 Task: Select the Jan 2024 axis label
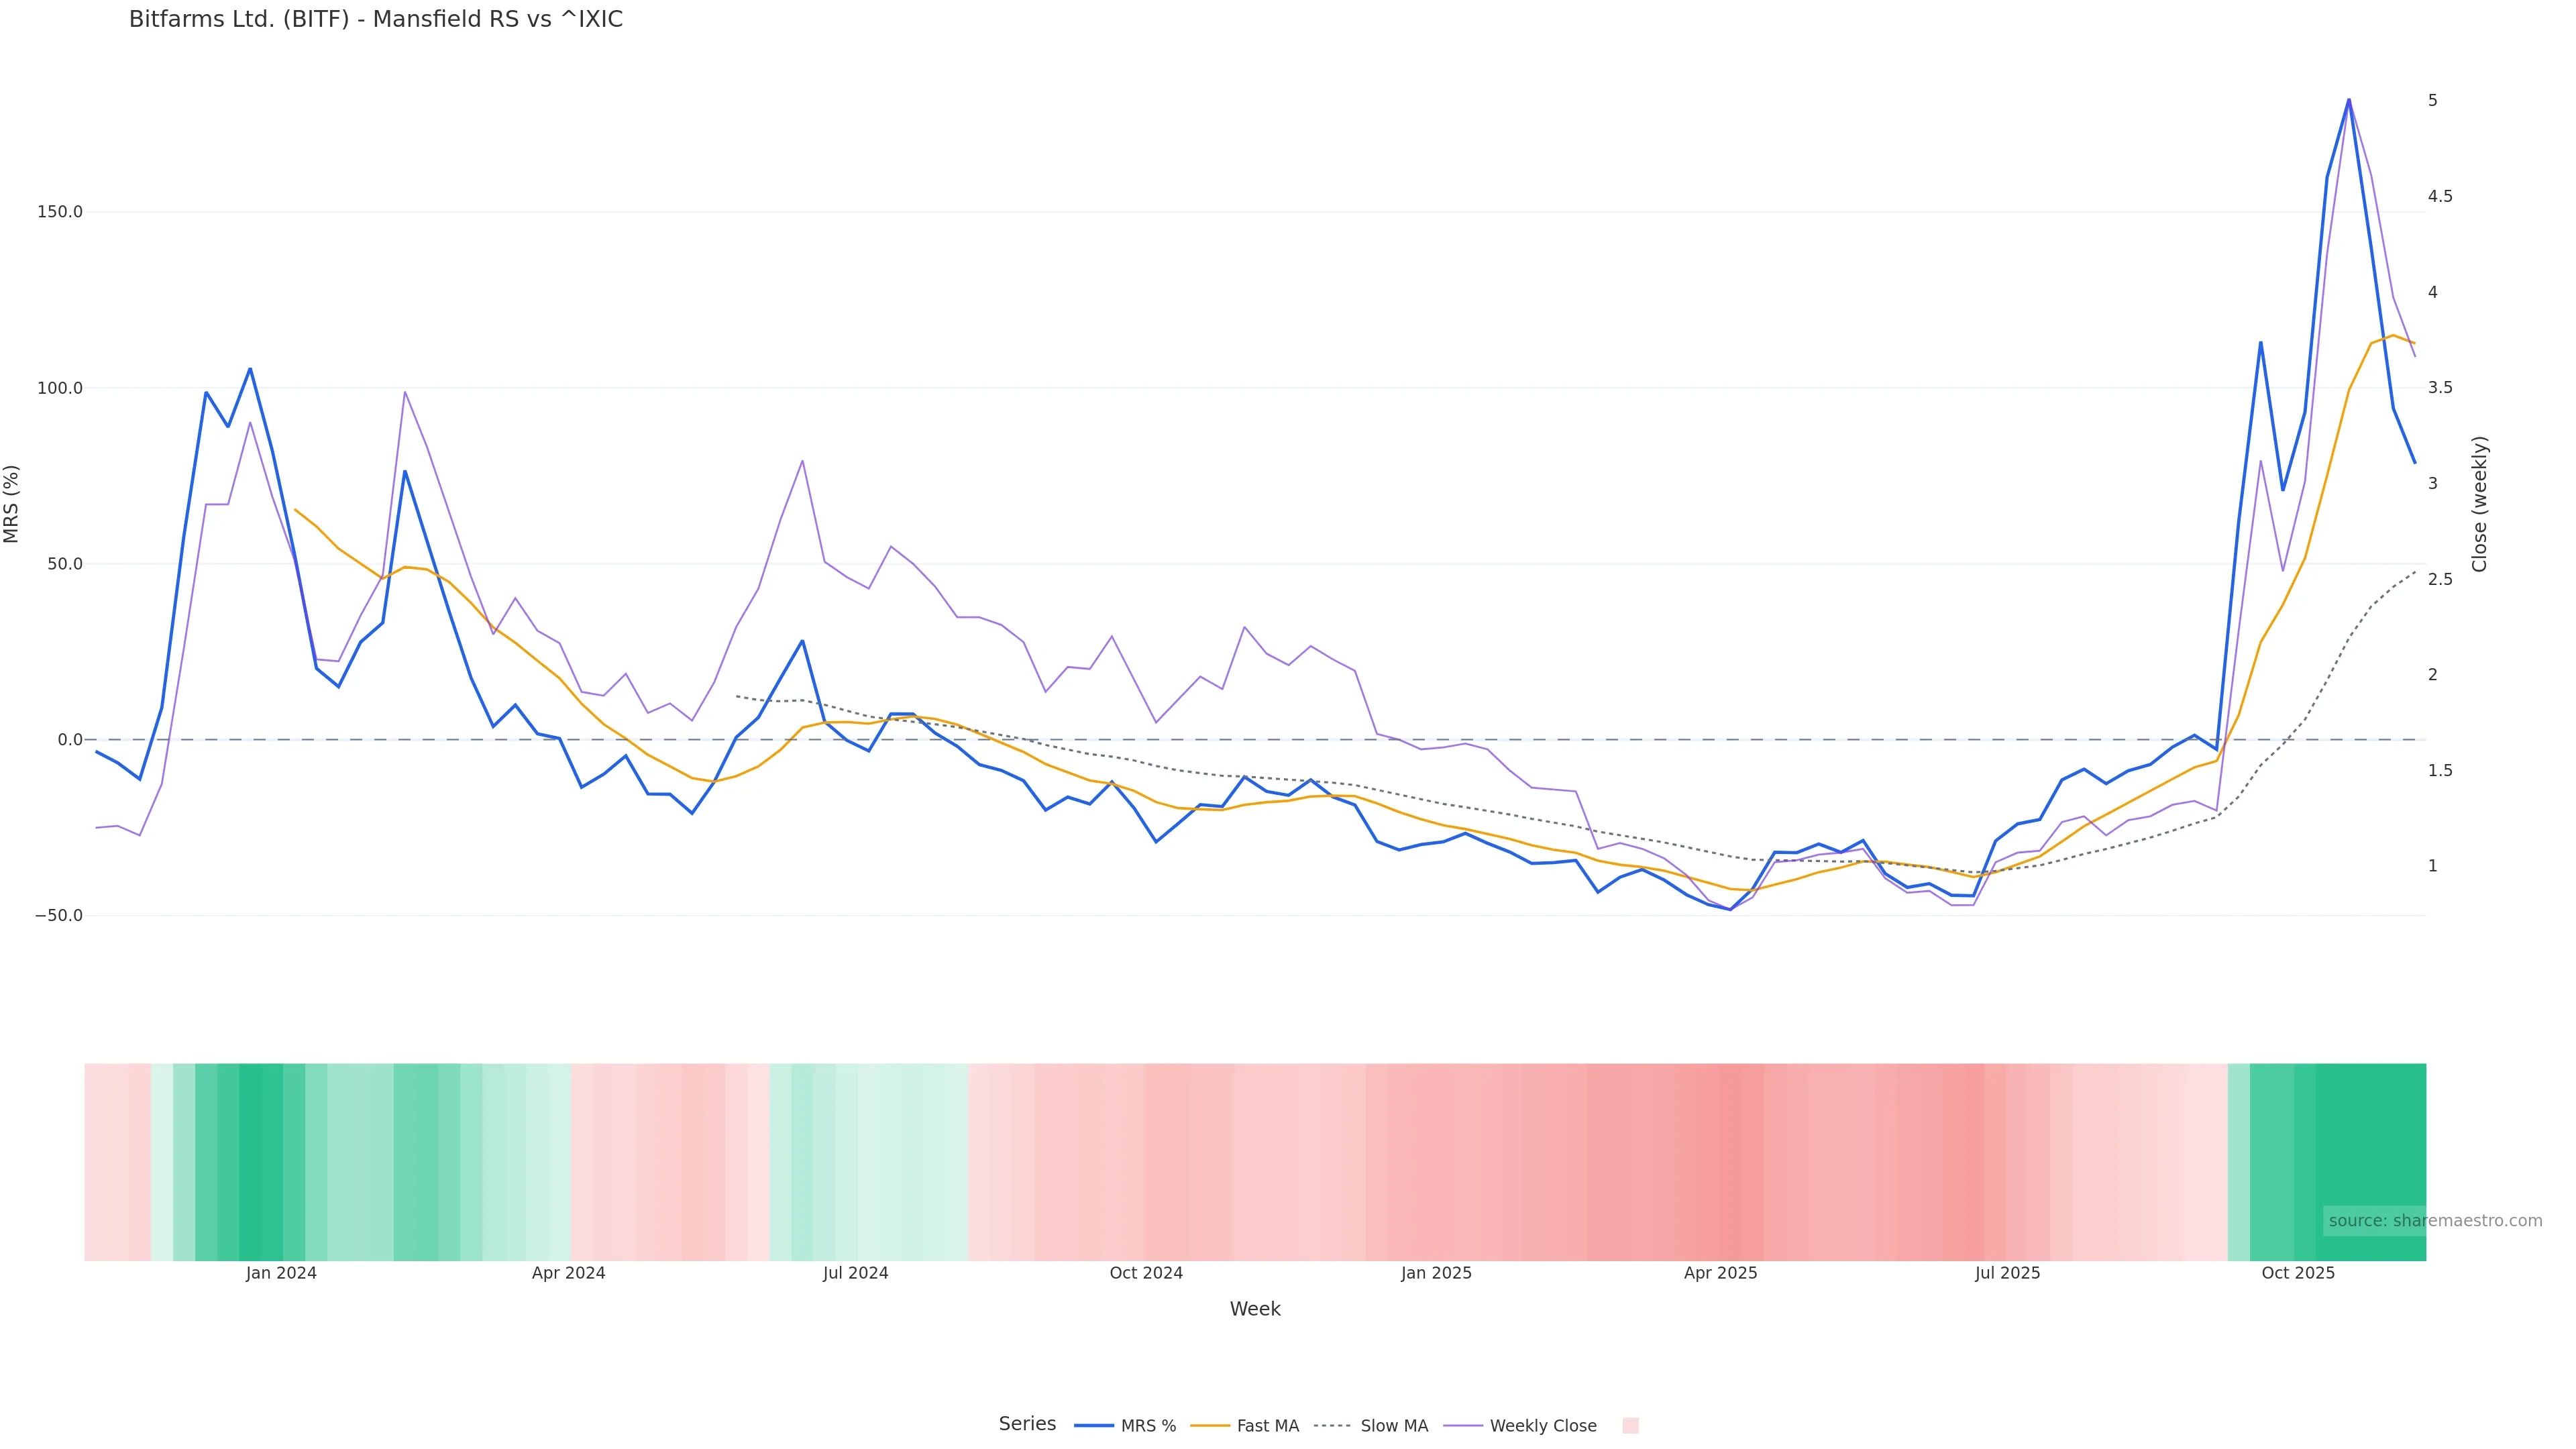[281, 1273]
